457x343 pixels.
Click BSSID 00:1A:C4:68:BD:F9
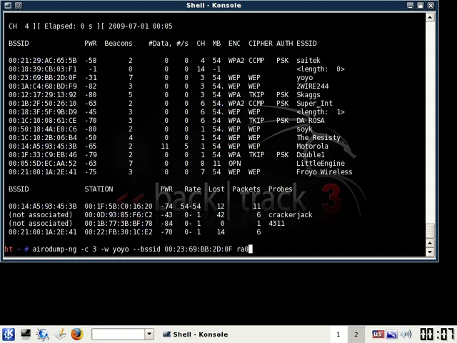pos(43,86)
